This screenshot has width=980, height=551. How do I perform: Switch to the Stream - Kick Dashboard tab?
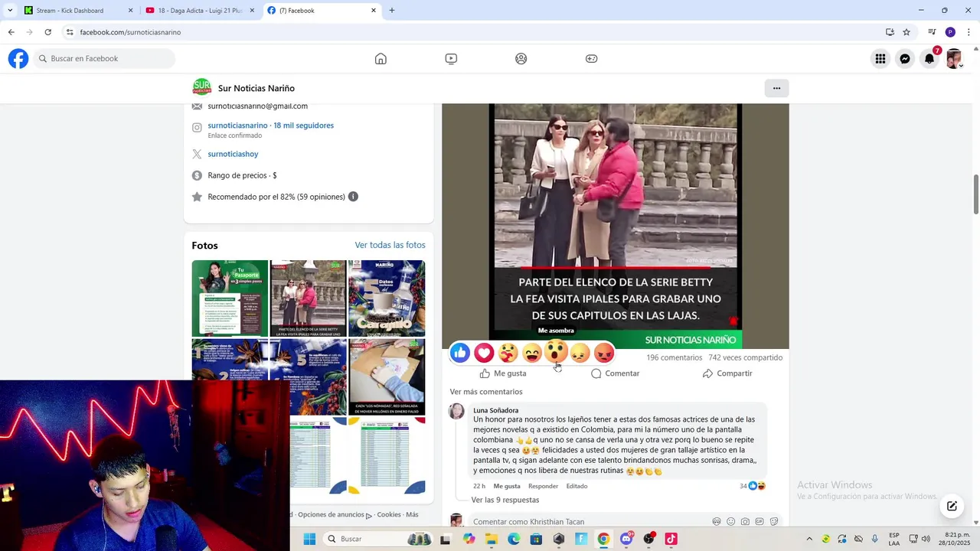click(x=78, y=11)
